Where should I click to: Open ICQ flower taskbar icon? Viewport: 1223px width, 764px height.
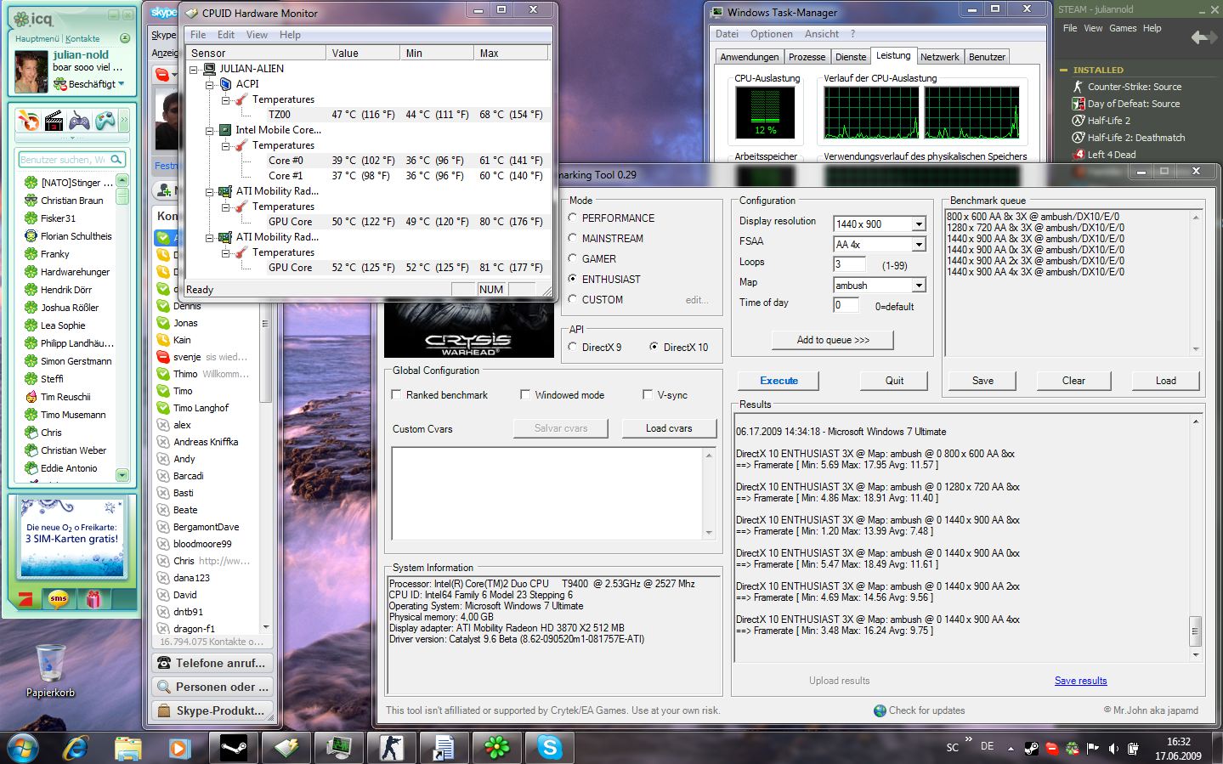[x=497, y=748]
